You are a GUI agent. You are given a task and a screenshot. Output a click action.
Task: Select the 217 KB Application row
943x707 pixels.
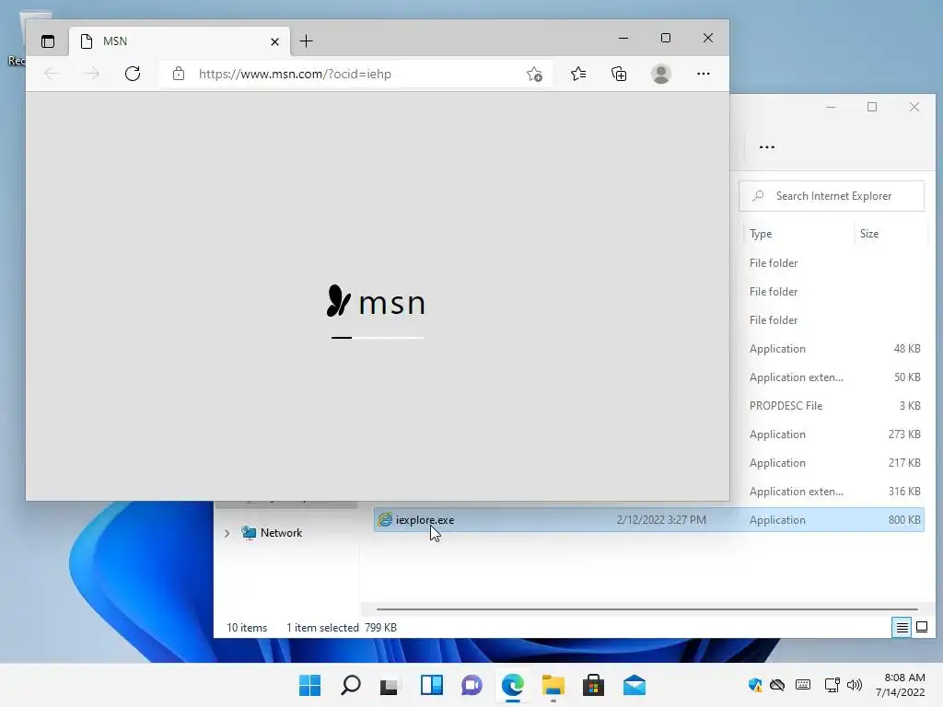tap(833, 463)
